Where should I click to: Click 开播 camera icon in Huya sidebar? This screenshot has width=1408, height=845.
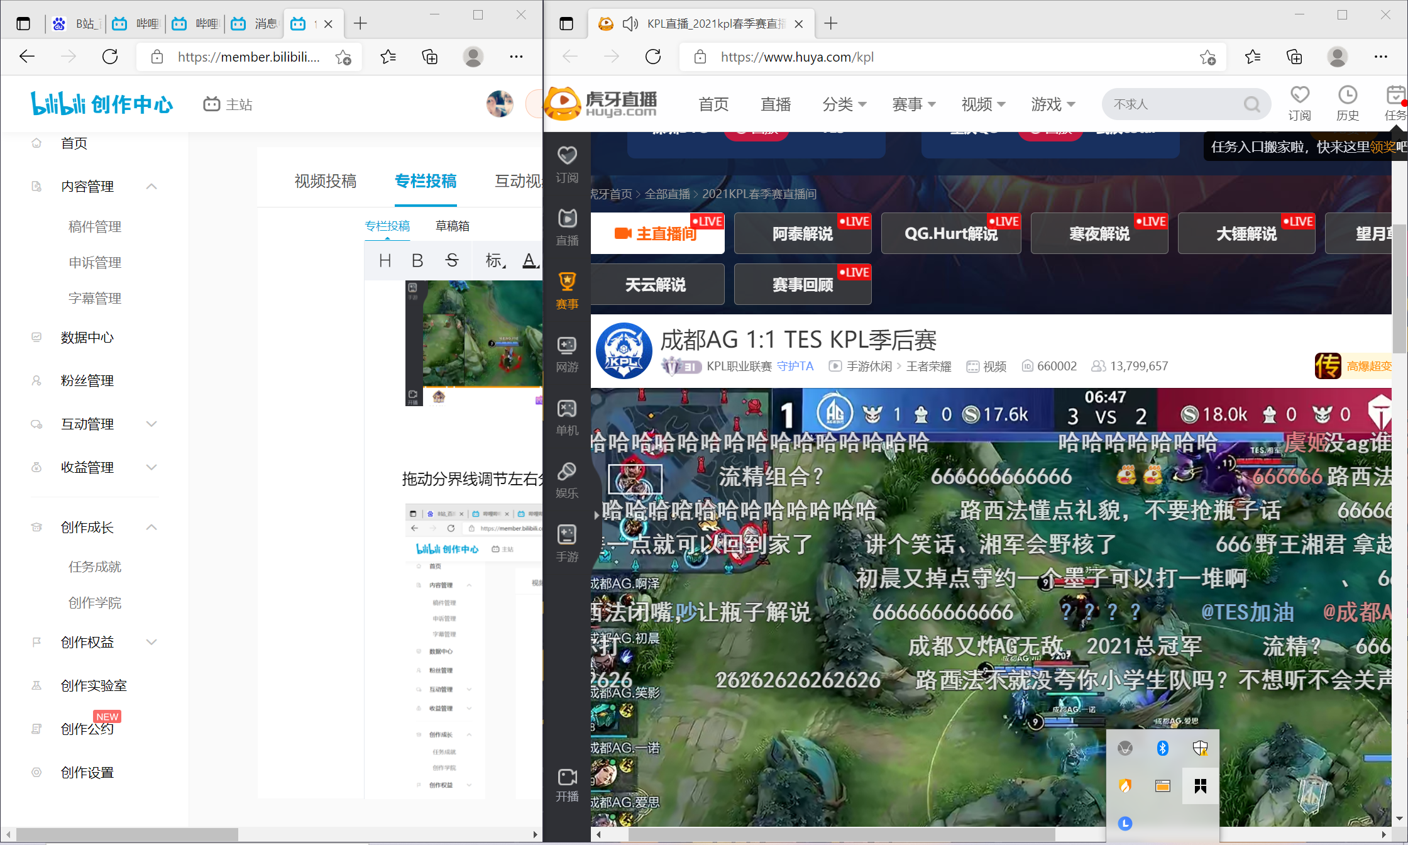[567, 785]
